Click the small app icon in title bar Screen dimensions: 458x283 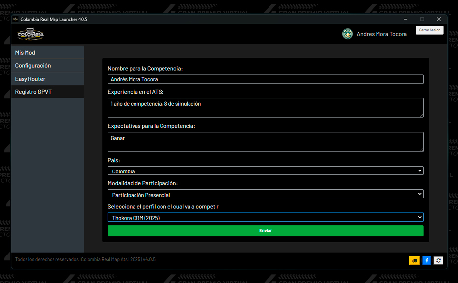15,19
